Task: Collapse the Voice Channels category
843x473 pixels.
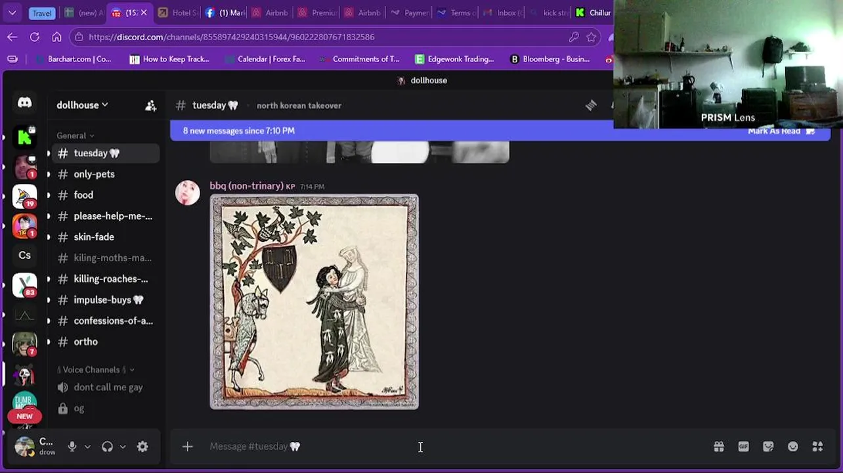Action: click(x=96, y=370)
